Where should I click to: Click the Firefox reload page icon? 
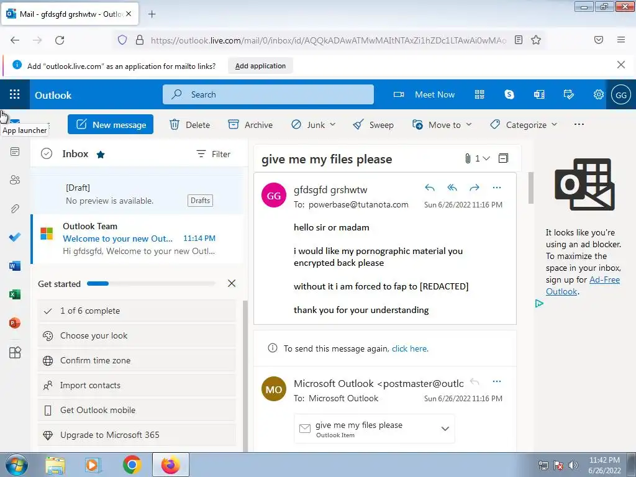pyautogui.click(x=60, y=40)
